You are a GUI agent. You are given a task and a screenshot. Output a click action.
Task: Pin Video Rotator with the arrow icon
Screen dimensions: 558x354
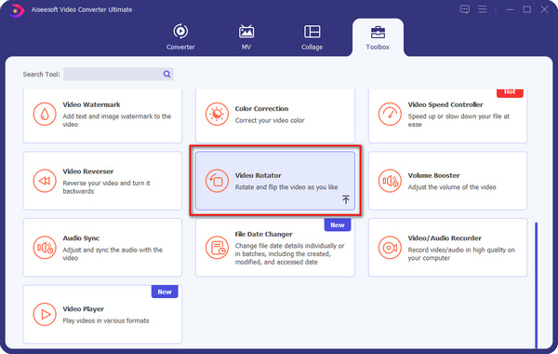pyautogui.click(x=346, y=199)
